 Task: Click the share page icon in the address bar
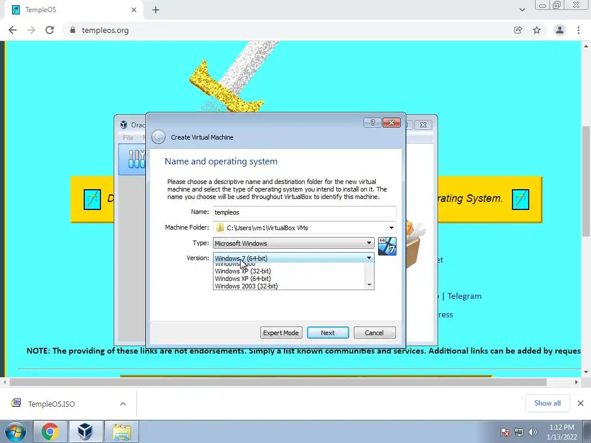518,30
